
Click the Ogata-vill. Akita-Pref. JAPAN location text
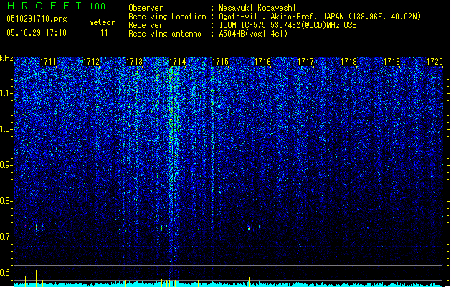[320, 17]
